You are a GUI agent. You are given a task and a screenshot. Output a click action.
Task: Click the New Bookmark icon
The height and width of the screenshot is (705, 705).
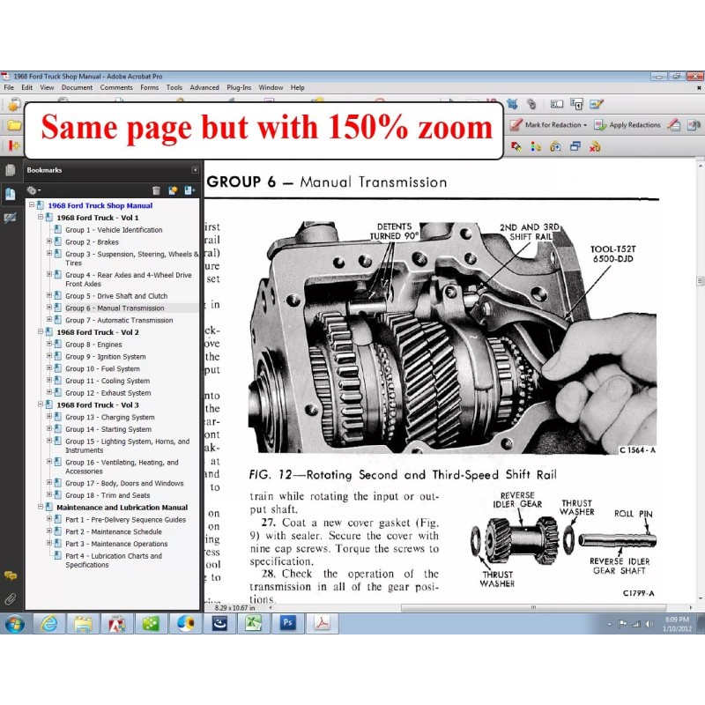(173, 190)
